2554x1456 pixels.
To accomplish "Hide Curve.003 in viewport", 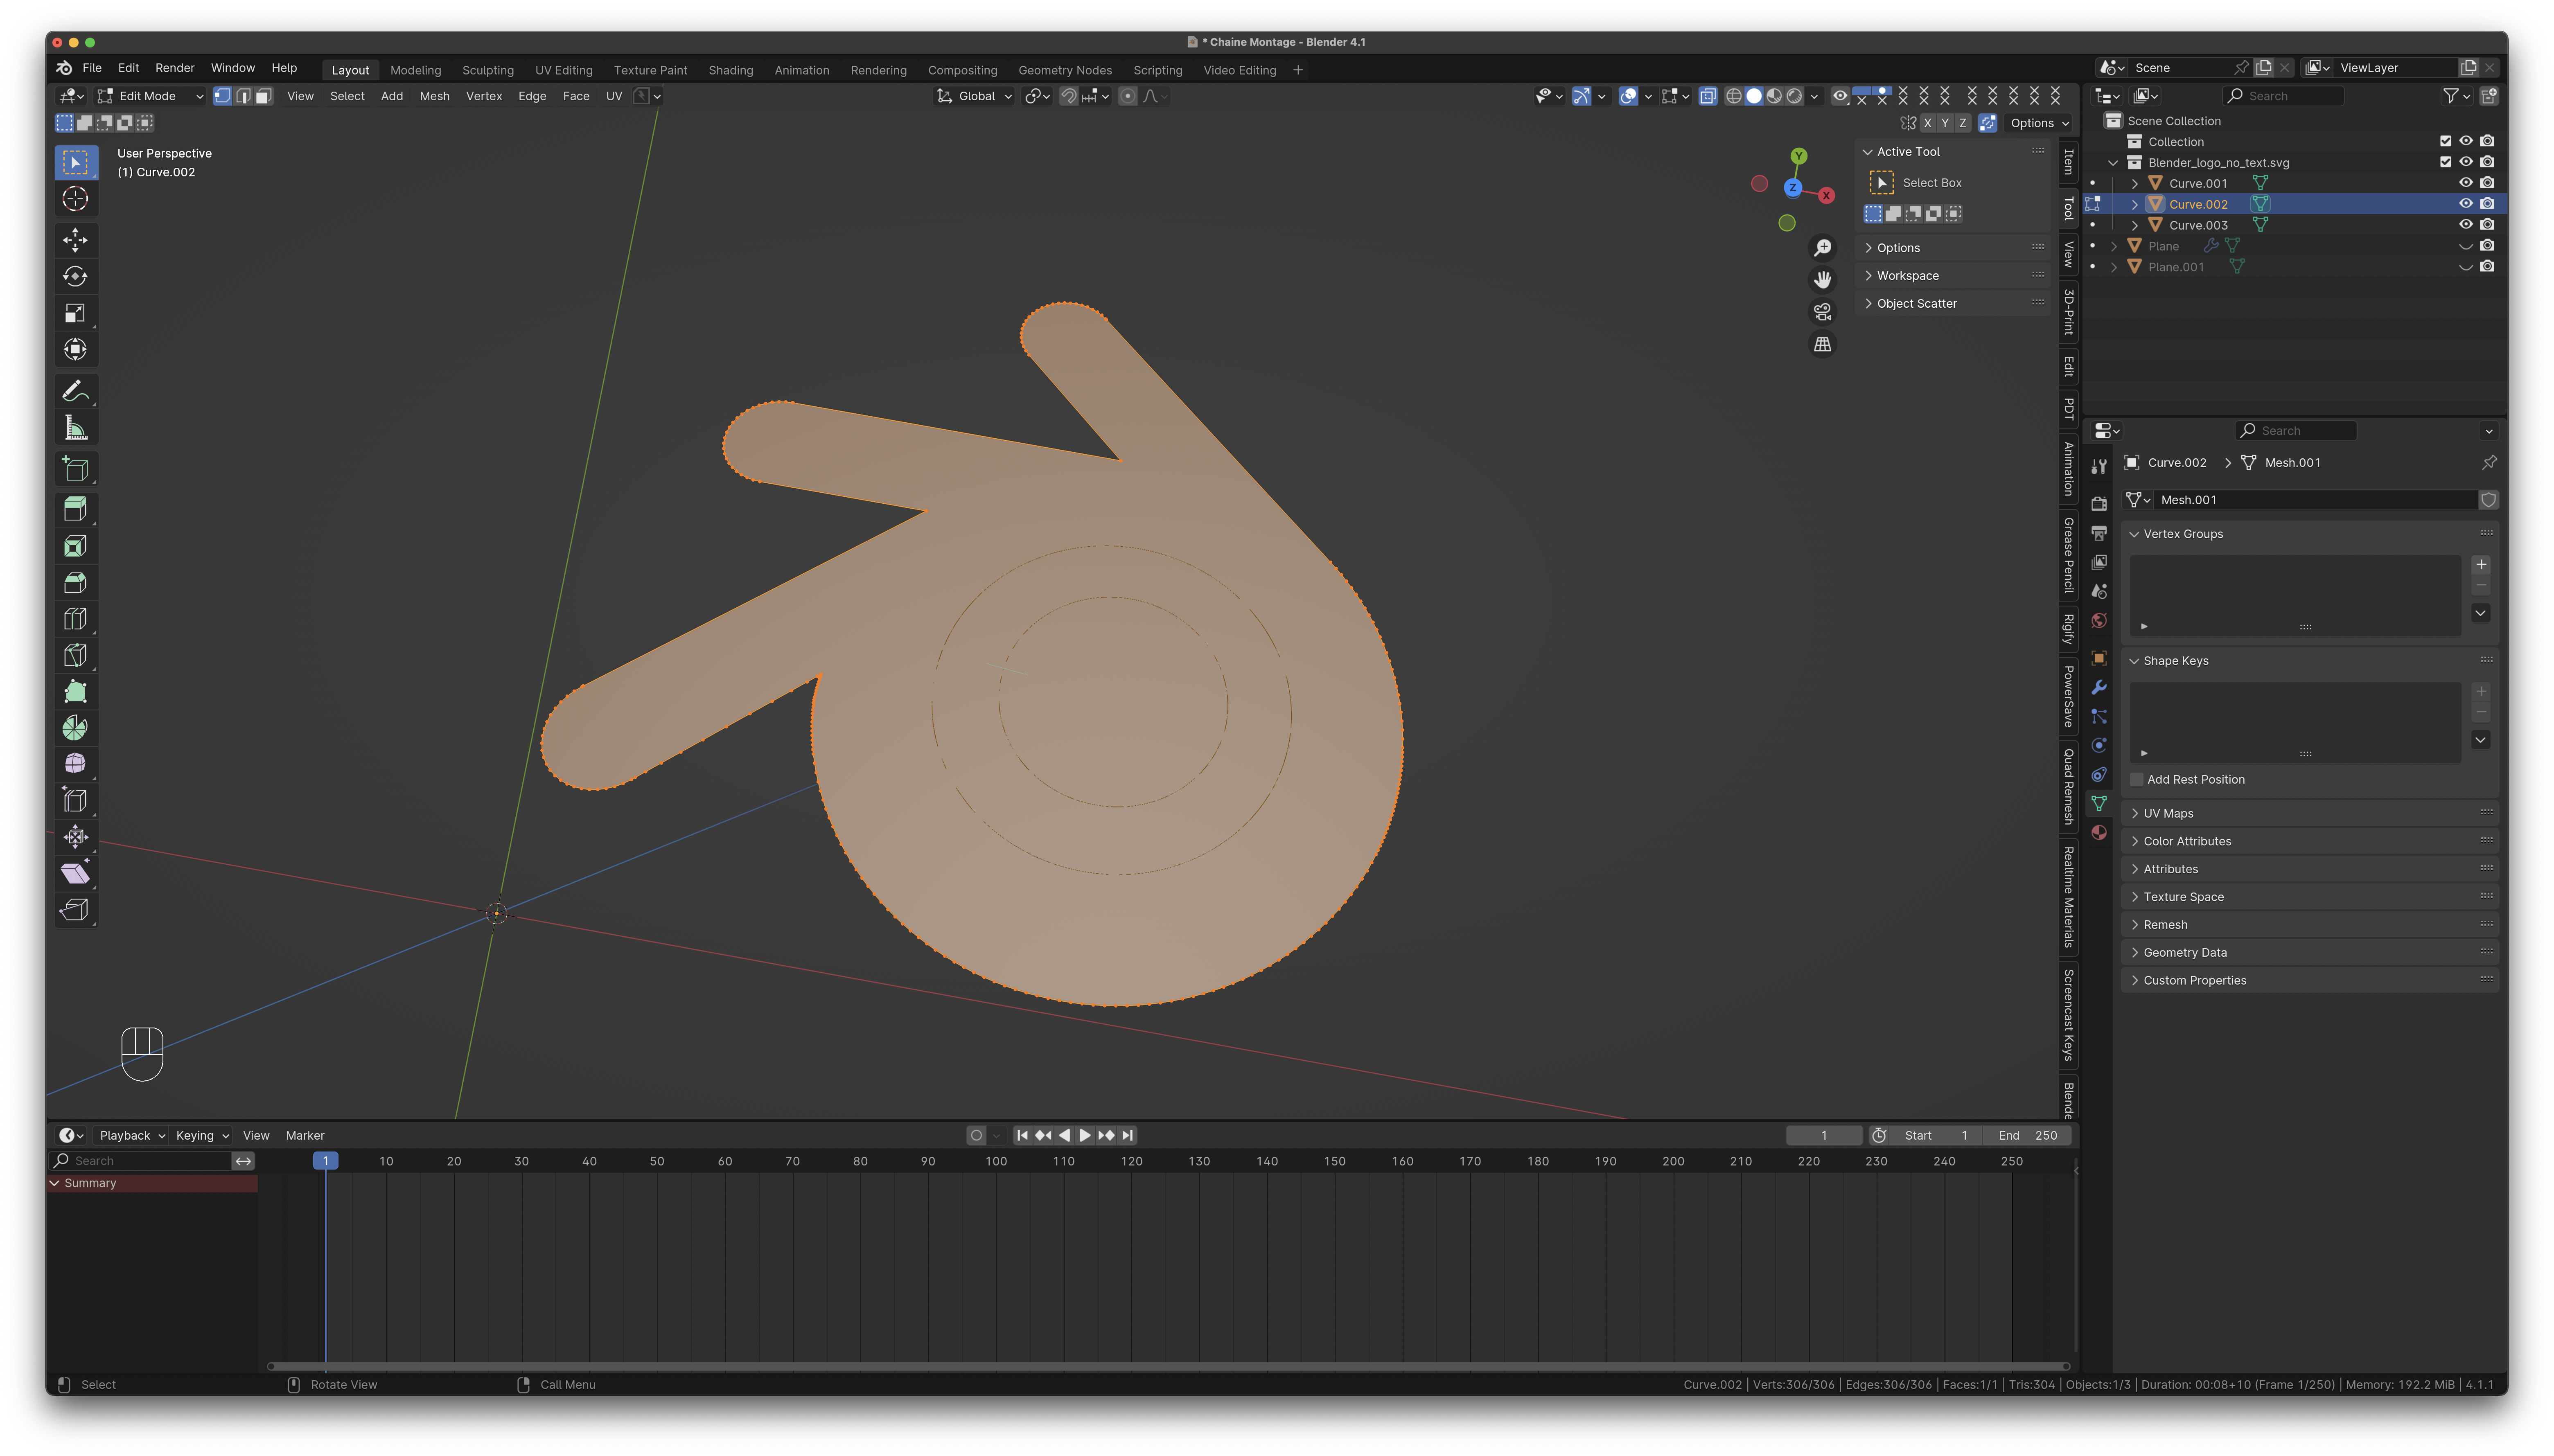I will 2466,225.
